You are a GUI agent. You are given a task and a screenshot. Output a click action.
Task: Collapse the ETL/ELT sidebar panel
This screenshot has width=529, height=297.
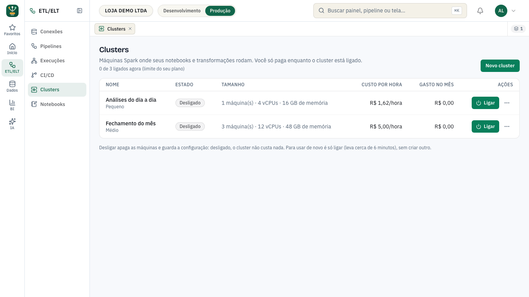(x=80, y=11)
